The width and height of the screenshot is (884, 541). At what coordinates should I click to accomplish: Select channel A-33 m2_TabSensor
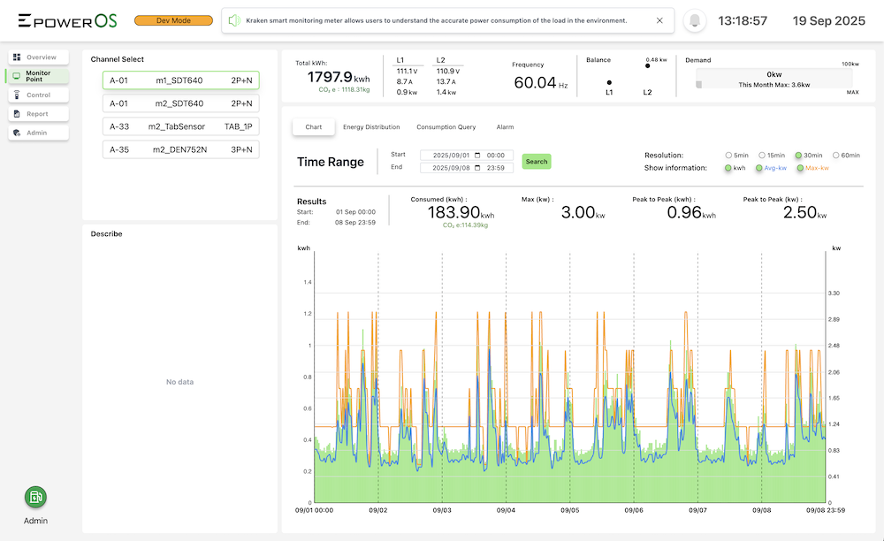[x=180, y=126]
